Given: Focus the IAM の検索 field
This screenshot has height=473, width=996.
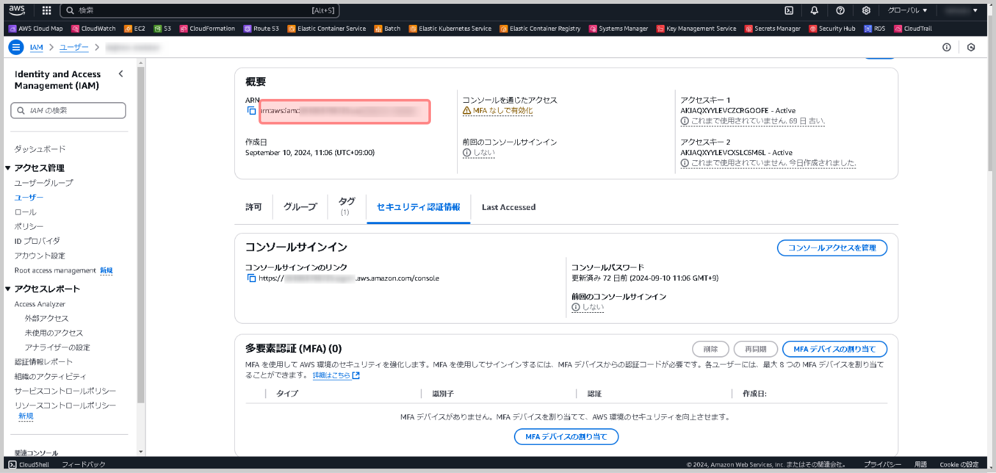Looking at the screenshot, I should point(68,110).
